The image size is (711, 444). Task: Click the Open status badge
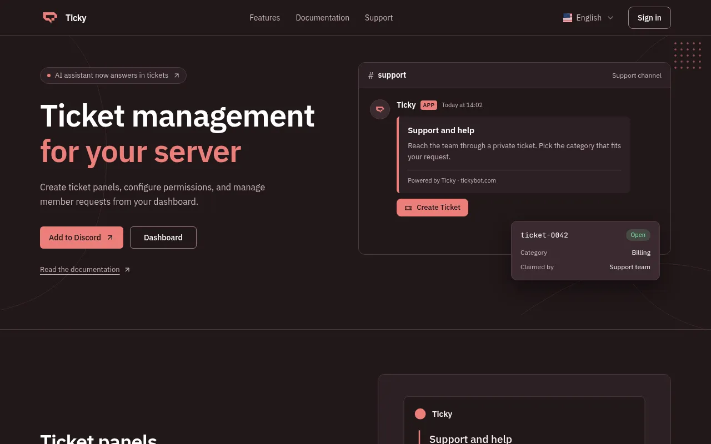pyautogui.click(x=638, y=235)
